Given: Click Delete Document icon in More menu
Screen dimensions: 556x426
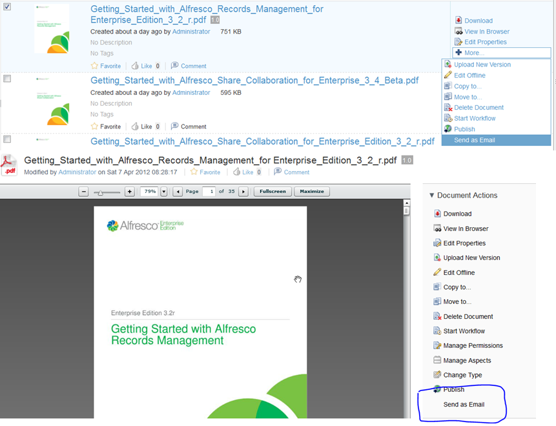Looking at the screenshot, I should point(448,107).
